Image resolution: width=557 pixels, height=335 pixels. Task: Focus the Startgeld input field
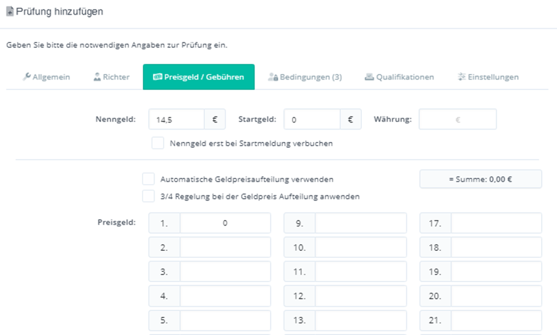pyautogui.click(x=312, y=120)
